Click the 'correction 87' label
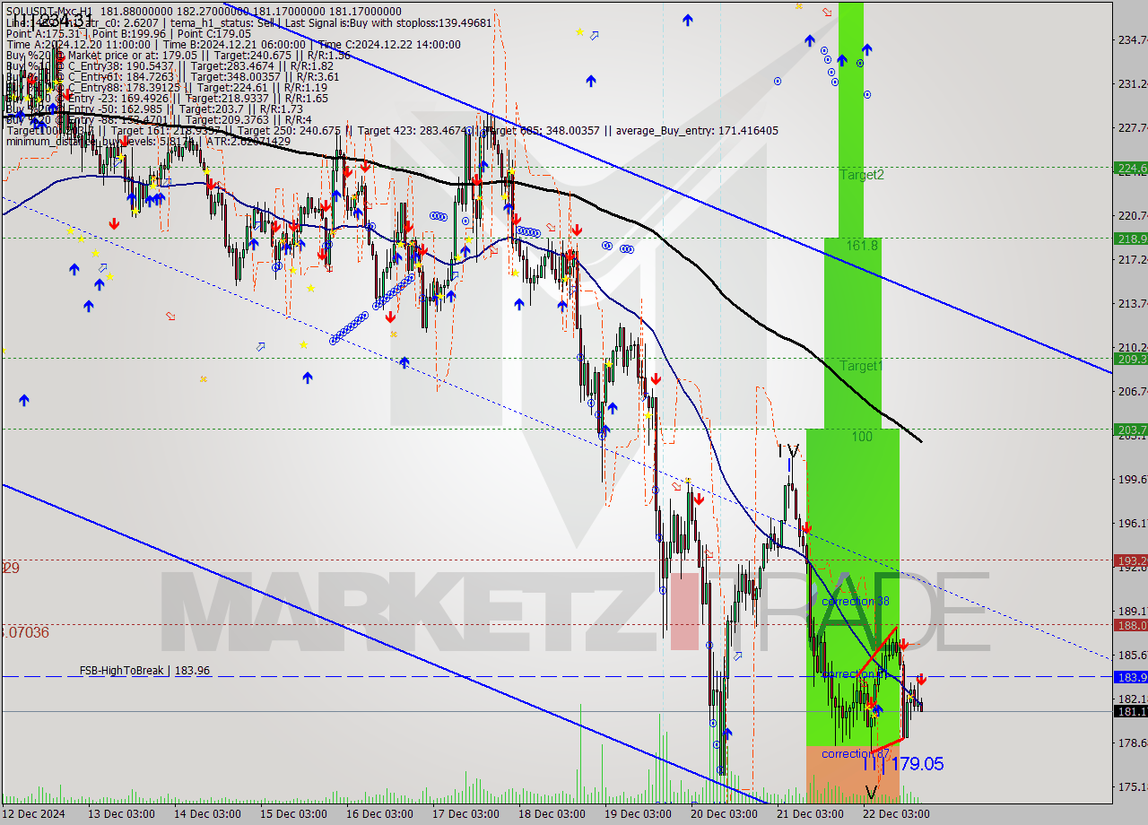The image size is (1148, 825). 856,753
